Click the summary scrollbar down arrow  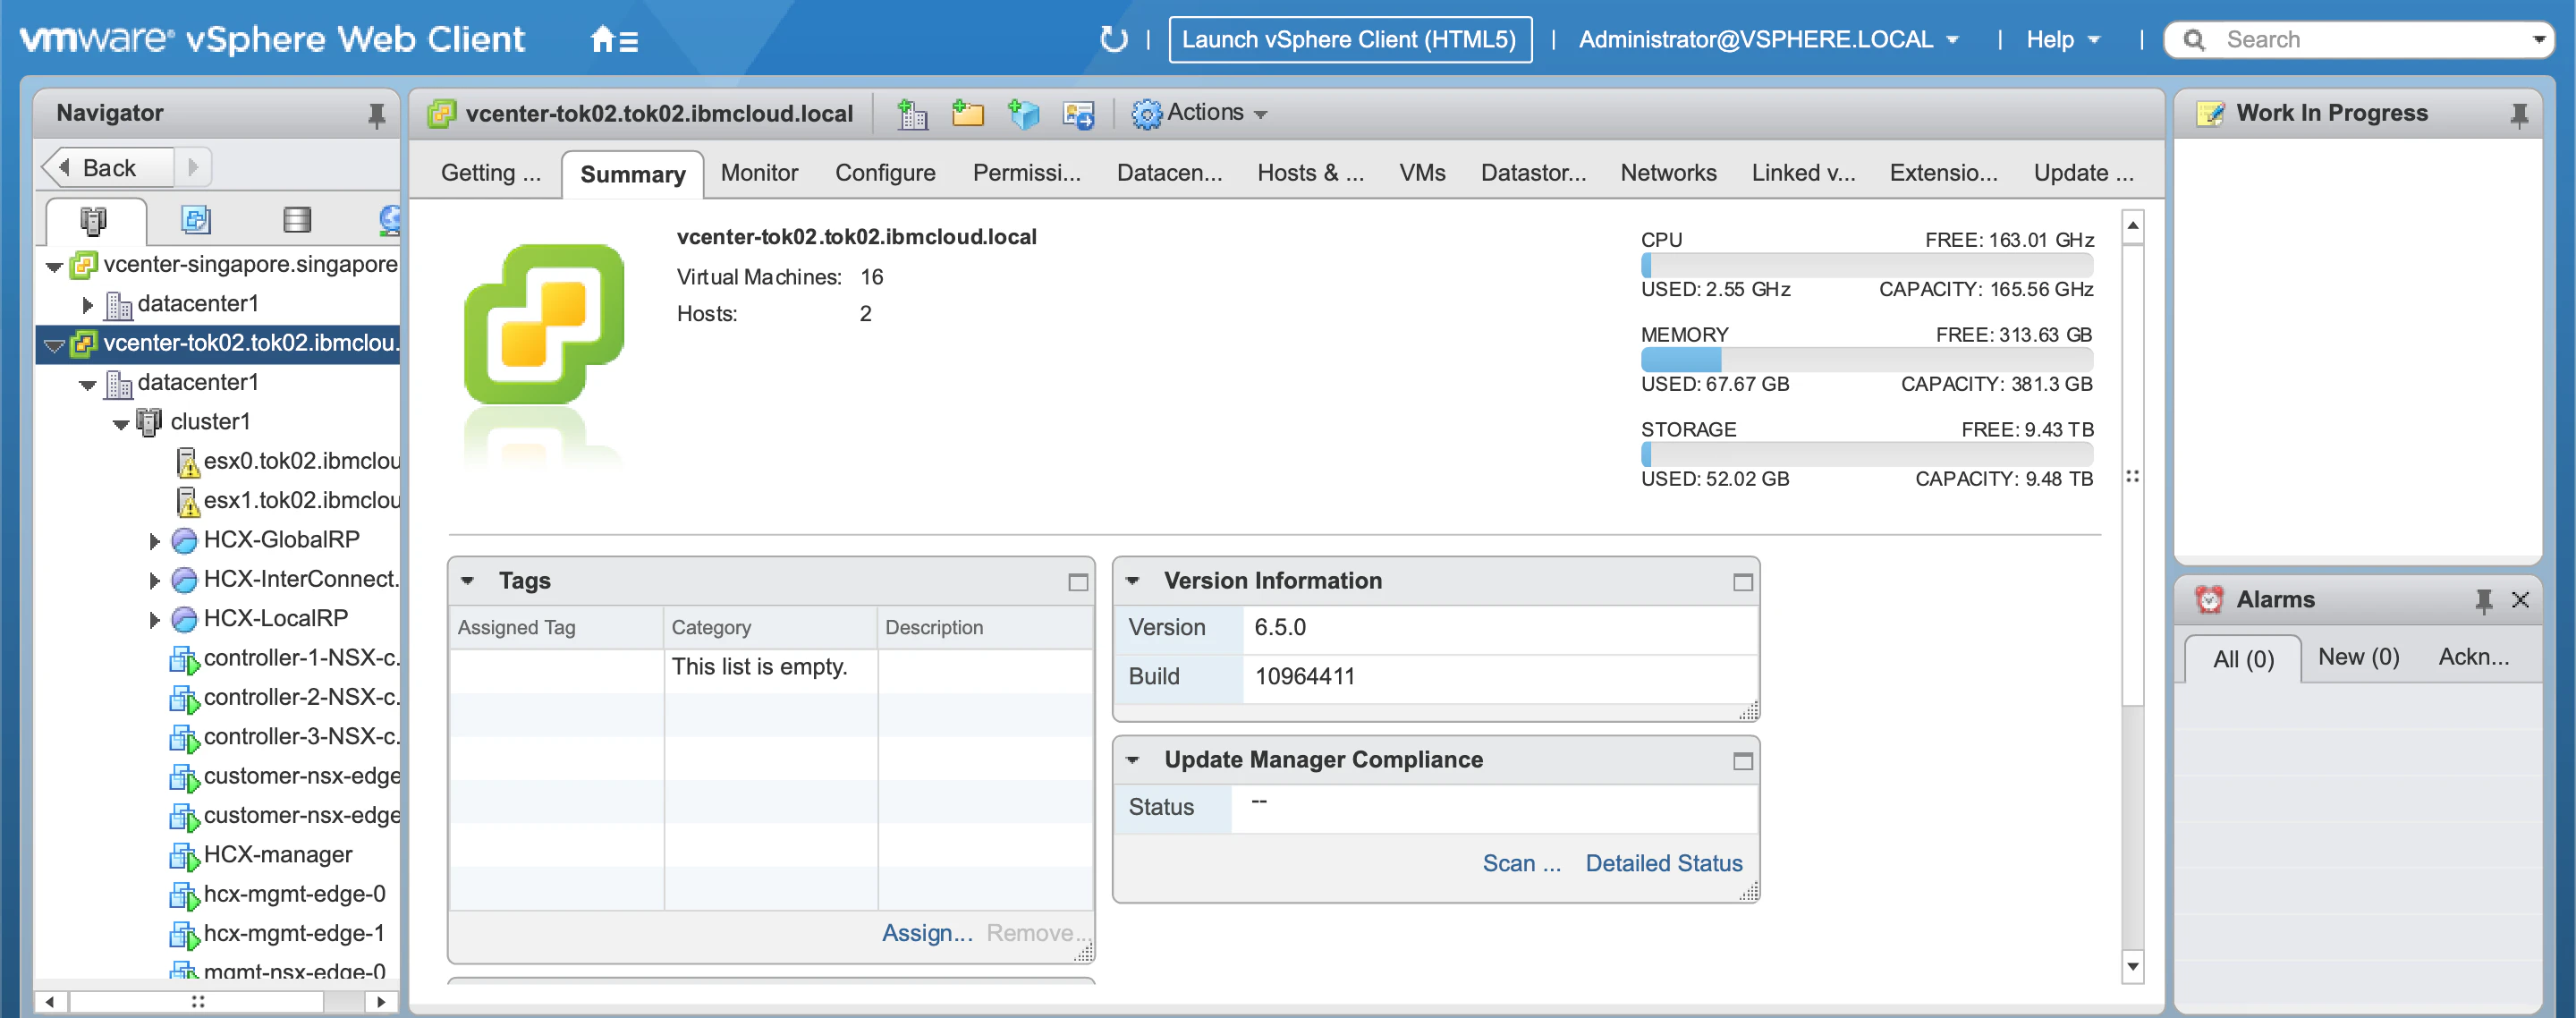point(2133,967)
